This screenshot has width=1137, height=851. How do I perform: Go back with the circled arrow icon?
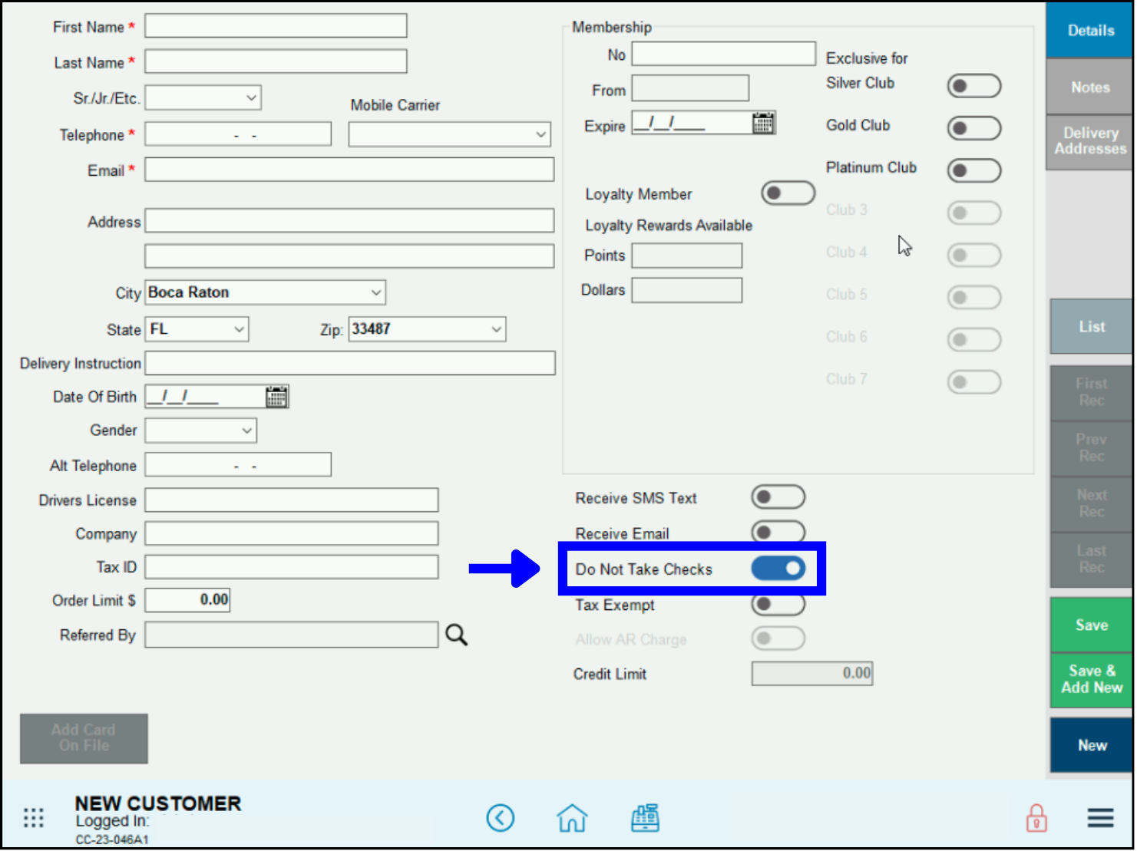[501, 818]
